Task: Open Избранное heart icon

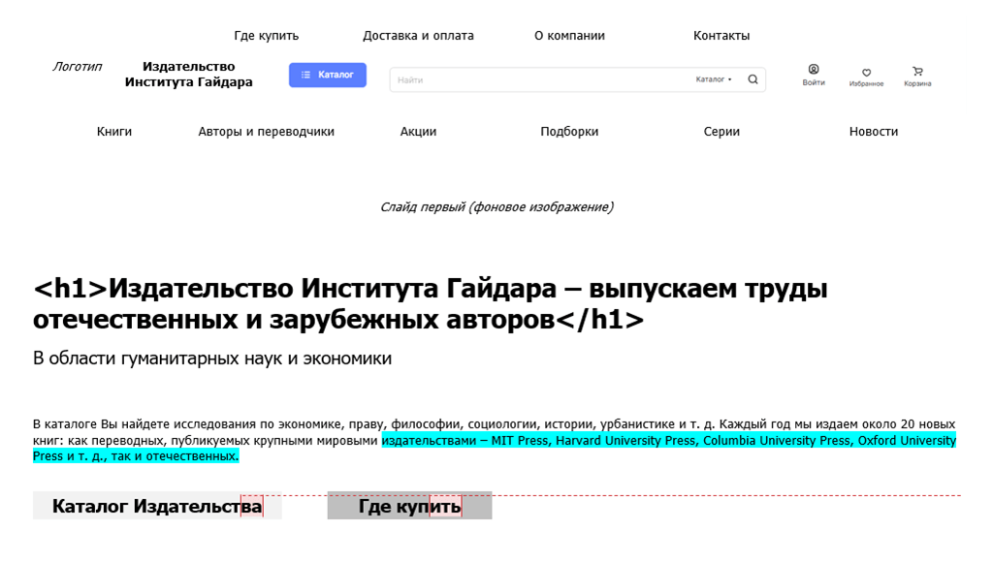Action: (x=866, y=78)
